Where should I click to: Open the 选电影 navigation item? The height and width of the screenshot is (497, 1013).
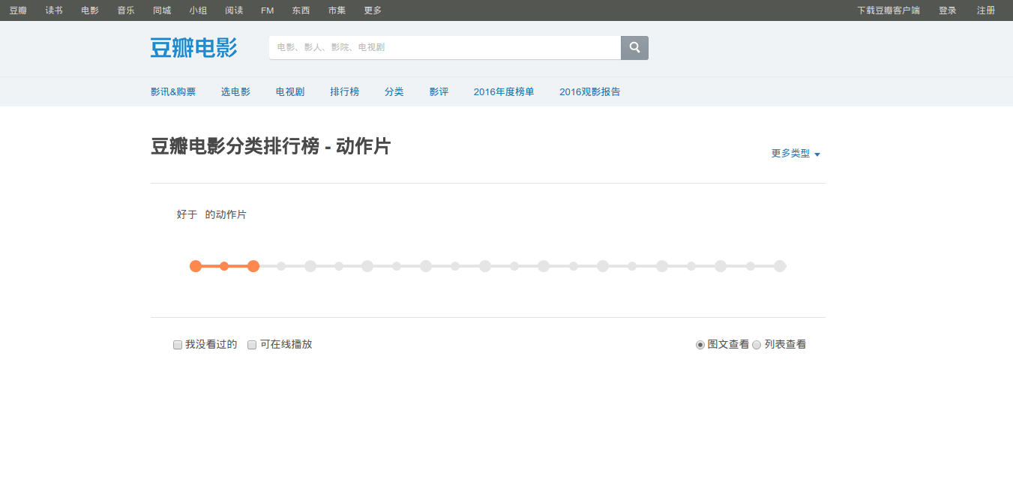coord(235,92)
